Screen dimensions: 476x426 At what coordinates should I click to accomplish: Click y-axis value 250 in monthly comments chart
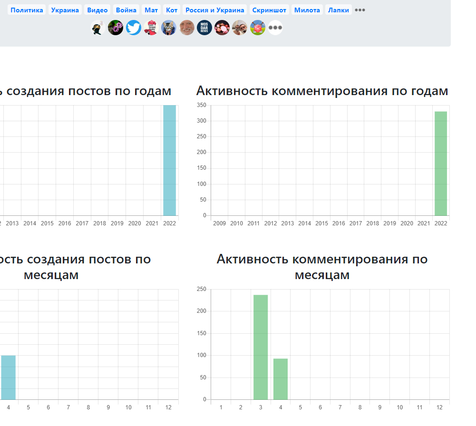[x=201, y=289]
